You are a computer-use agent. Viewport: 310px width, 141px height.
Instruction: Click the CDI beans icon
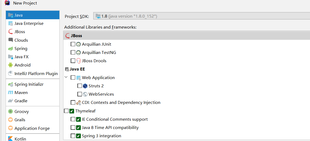[78, 103]
